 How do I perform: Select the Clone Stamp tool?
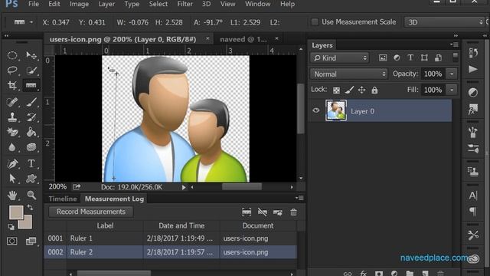coord(12,117)
